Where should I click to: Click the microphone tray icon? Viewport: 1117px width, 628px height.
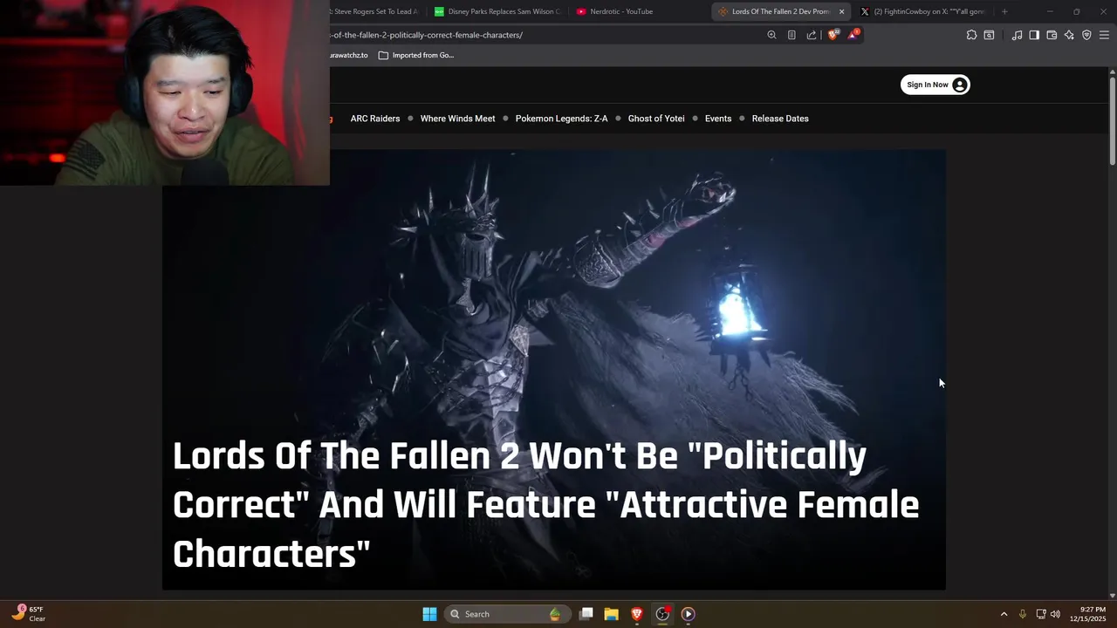pyautogui.click(x=1023, y=614)
